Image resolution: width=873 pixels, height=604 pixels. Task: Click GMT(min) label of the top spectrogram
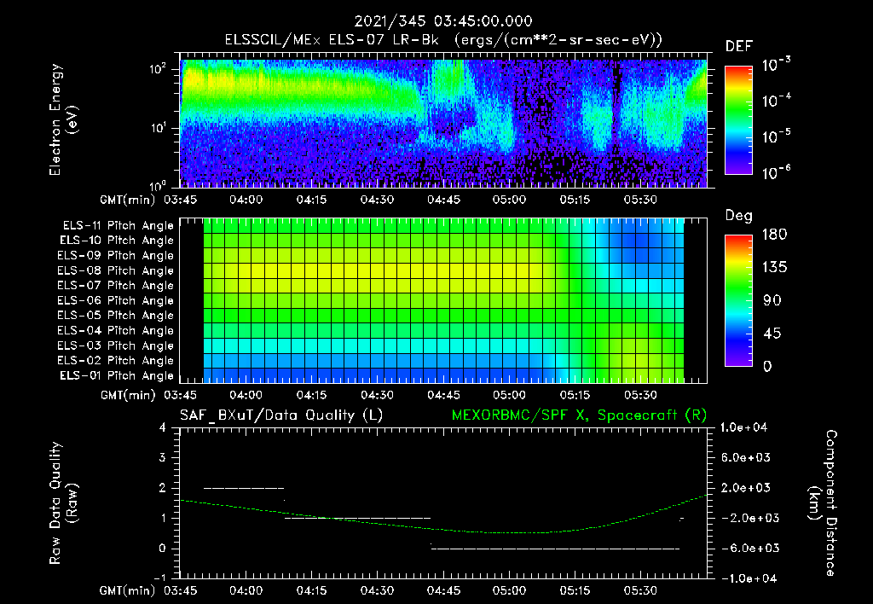coord(128,200)
